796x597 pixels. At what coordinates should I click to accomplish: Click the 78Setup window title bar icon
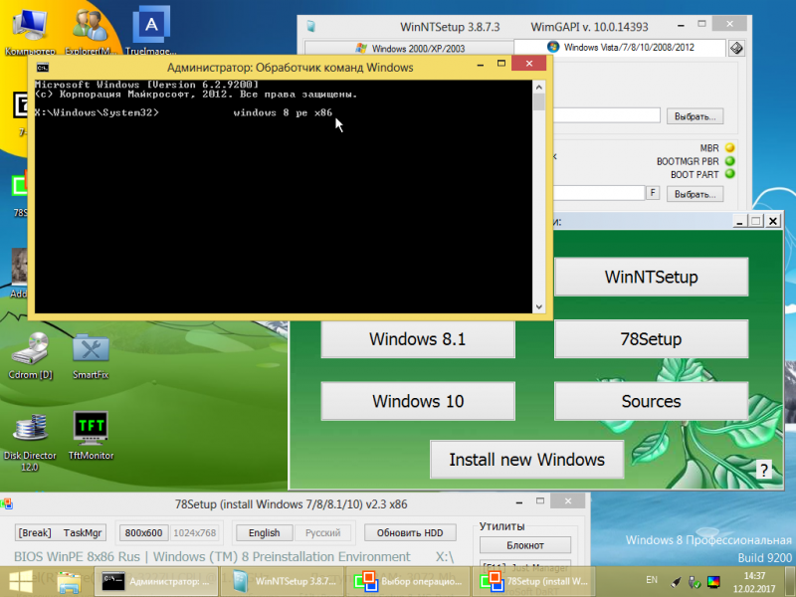(x=7, y=504)
